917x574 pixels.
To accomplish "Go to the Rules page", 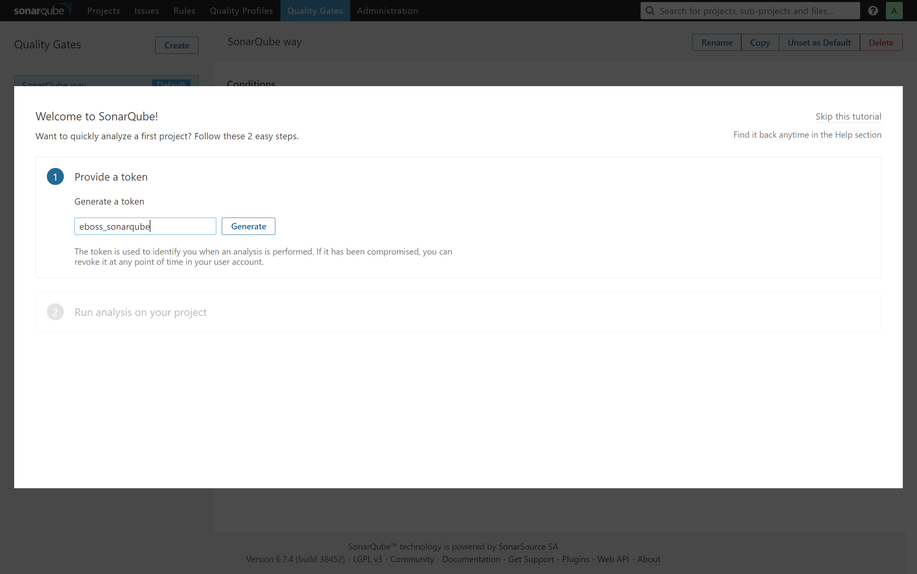I will pyautogui.click(x=184, y=11).
